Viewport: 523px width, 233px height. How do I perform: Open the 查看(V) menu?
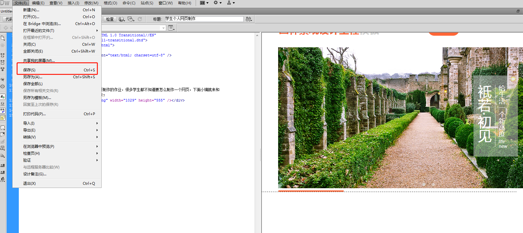click(56, 3)
